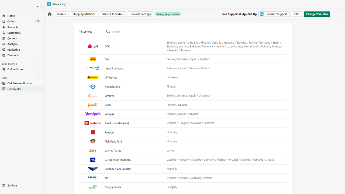Click the Venipak logo

(x=93, y=114)
